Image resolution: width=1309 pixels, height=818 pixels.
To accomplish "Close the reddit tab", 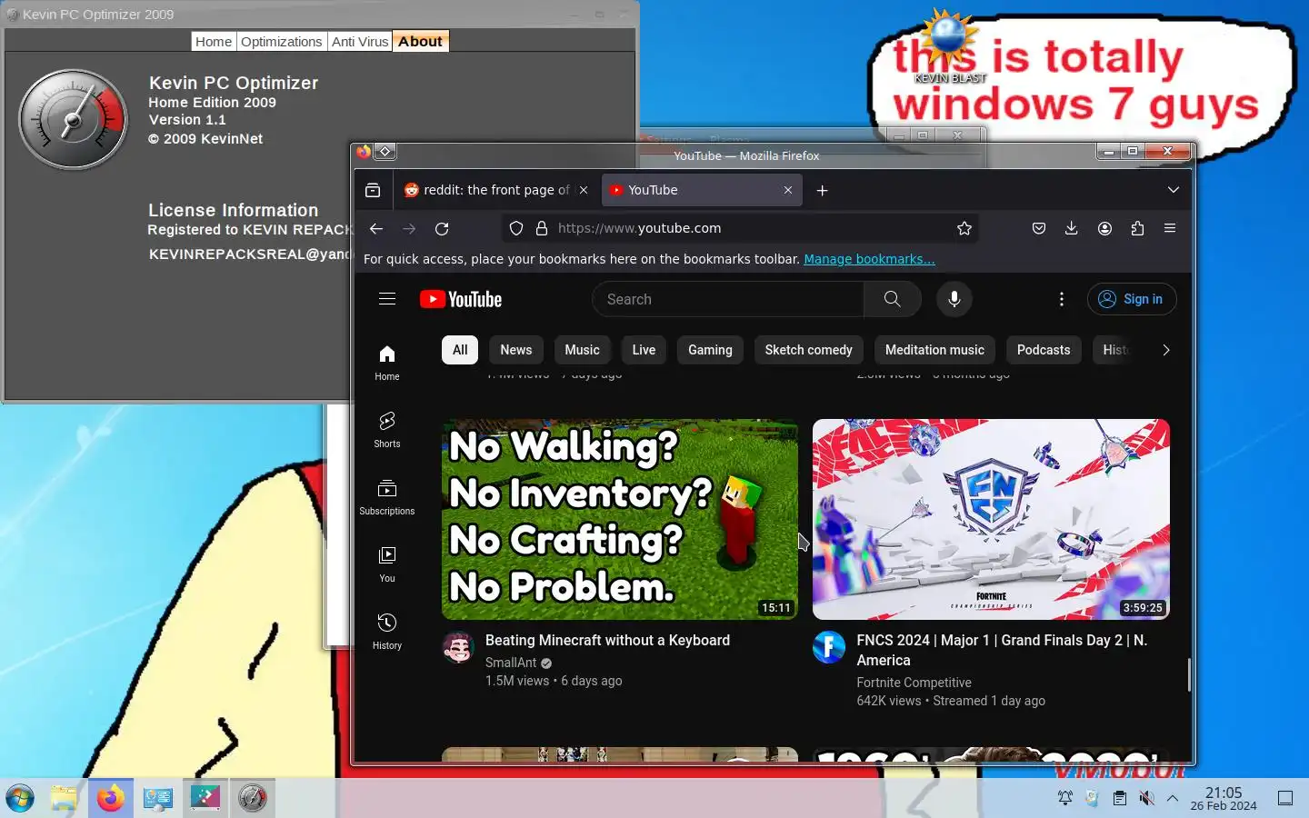I will (584, 190).
